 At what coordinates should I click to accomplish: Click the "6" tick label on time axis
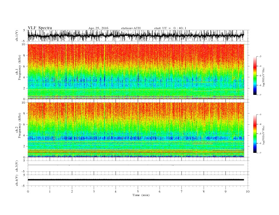tap(160, 191)
